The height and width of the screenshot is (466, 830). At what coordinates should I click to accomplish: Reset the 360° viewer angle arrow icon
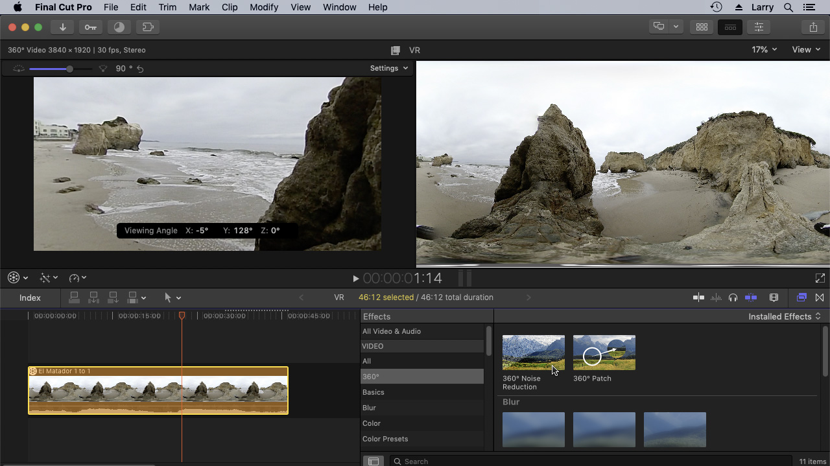tap(140, 69)
